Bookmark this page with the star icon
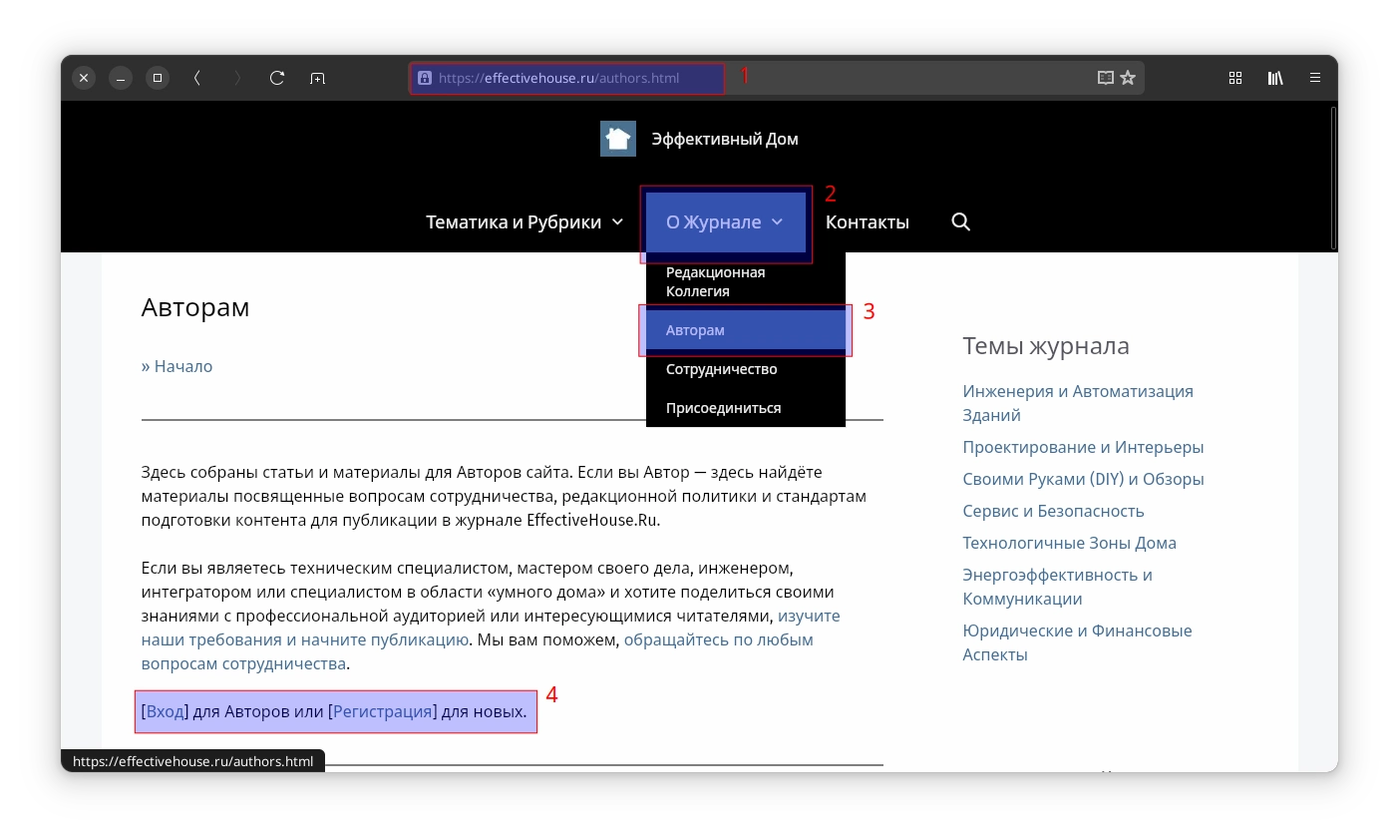 coord(1129,77)
